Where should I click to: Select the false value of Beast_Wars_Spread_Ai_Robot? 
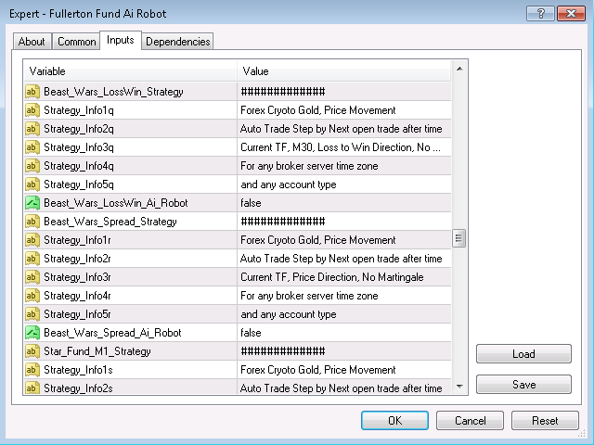point(251,333)
